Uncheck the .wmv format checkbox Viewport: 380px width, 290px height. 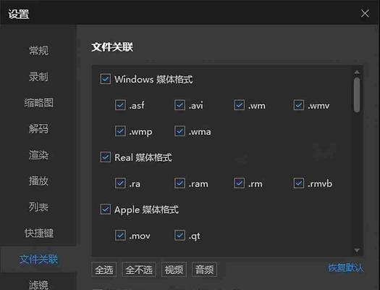[x=299, y=105]
